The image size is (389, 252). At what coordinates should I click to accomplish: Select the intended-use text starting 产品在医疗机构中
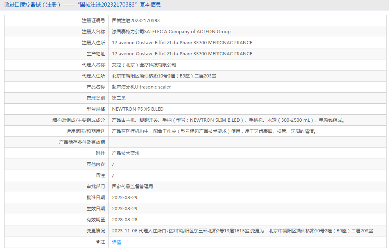tap(215, 131)
